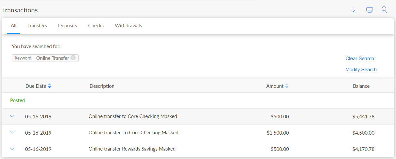Show the Withdrawals tab
The image size is (396, 159).
click(128, 26)
